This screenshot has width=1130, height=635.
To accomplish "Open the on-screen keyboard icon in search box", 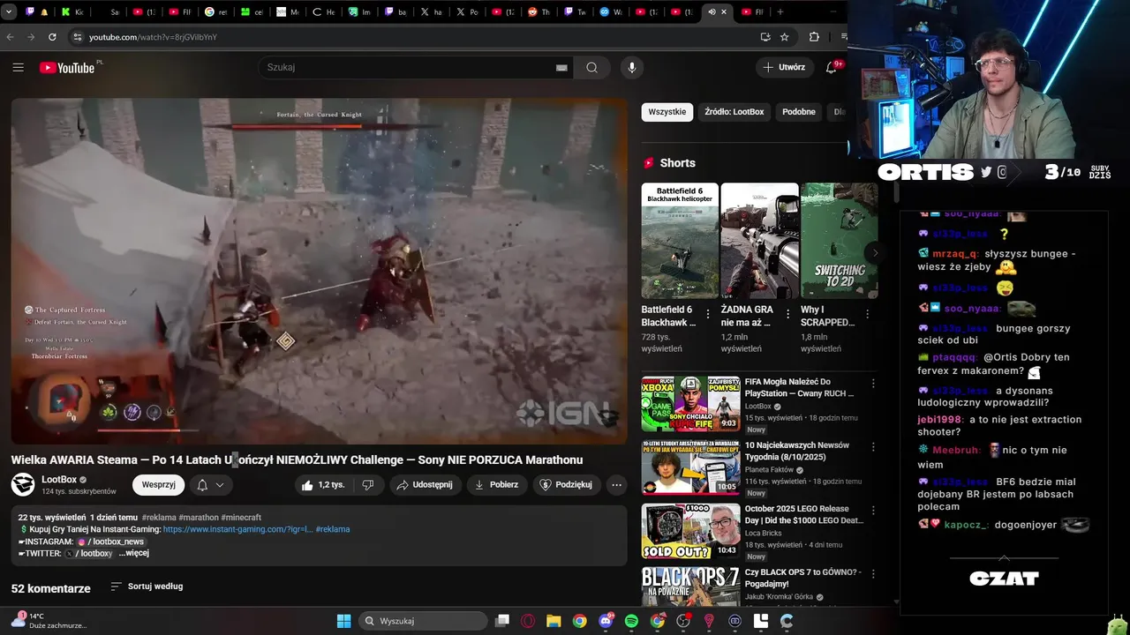I will click(561, 67).
